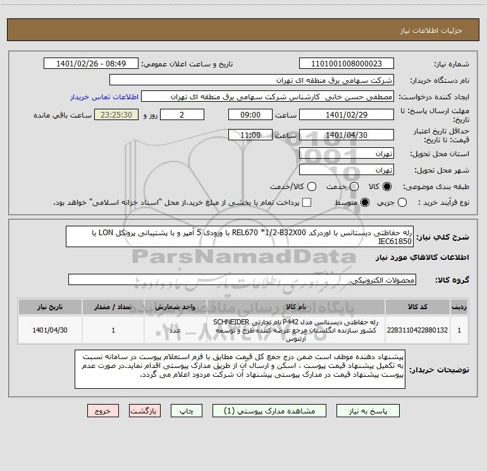487x471 pixels.
Task: Click the اطلاعات کالاهای مورد نیاز heading
Action: tap(422, 257)
